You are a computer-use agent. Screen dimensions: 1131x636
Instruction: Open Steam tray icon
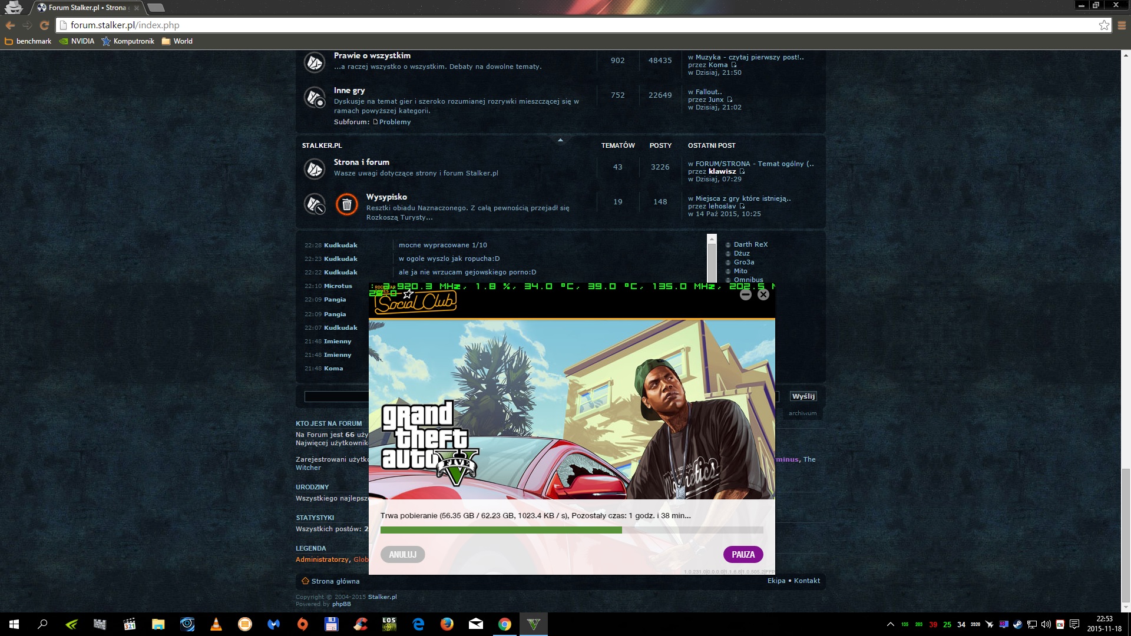[x=1018, y=625]
